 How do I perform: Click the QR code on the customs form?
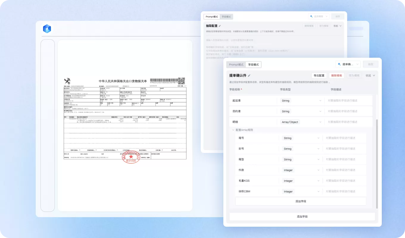click(181, 81)
